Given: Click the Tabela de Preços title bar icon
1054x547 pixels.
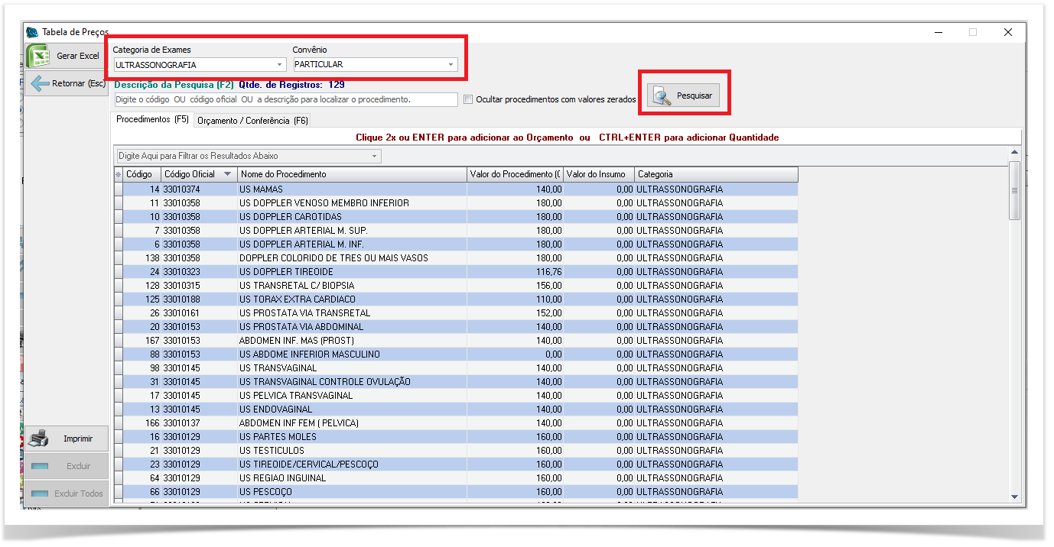Looking at the screenshot, I should click(x=32, y=32).
